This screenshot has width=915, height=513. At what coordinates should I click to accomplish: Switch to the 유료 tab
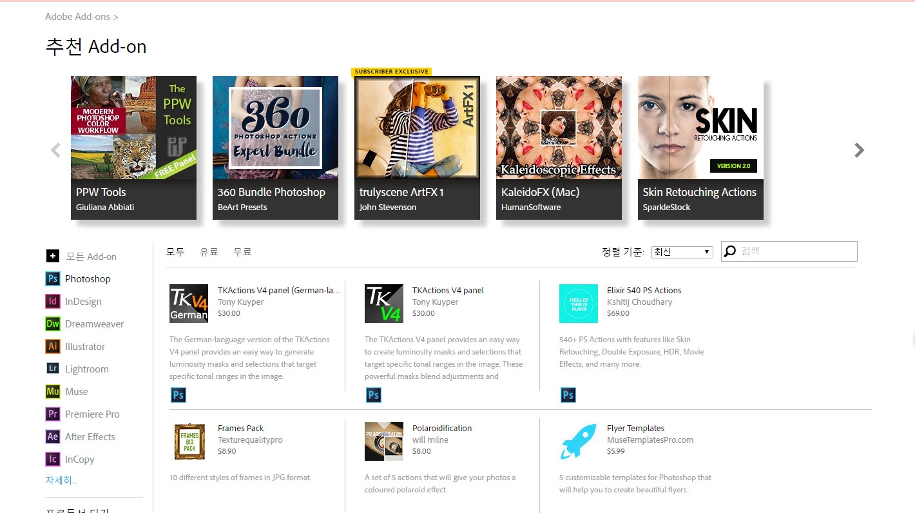click(209, 251)
